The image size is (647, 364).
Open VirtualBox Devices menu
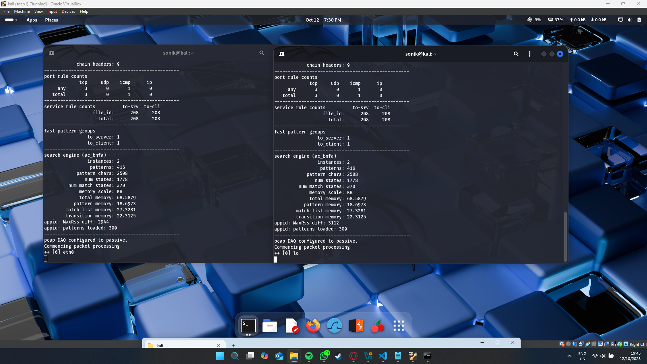coord(68,11)
